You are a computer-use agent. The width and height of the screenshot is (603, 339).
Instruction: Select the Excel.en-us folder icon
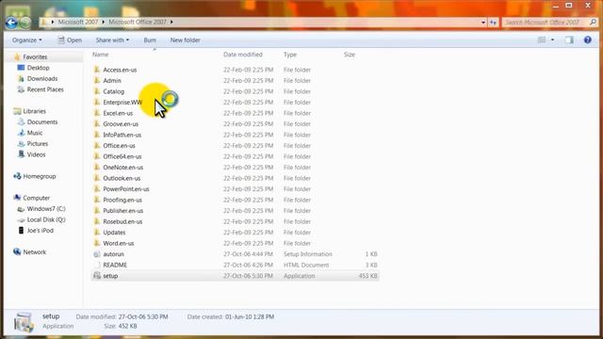[97, 113]
